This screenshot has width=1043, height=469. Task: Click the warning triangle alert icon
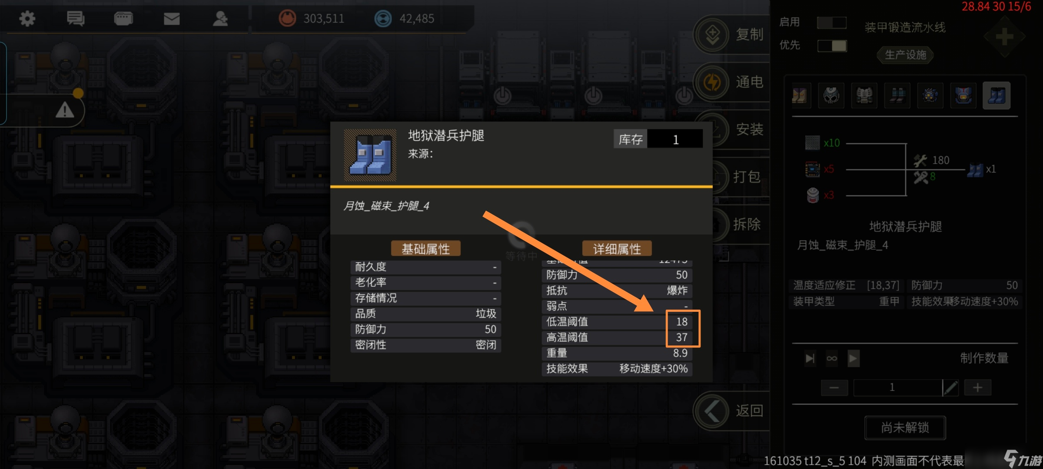pos(65,110)
